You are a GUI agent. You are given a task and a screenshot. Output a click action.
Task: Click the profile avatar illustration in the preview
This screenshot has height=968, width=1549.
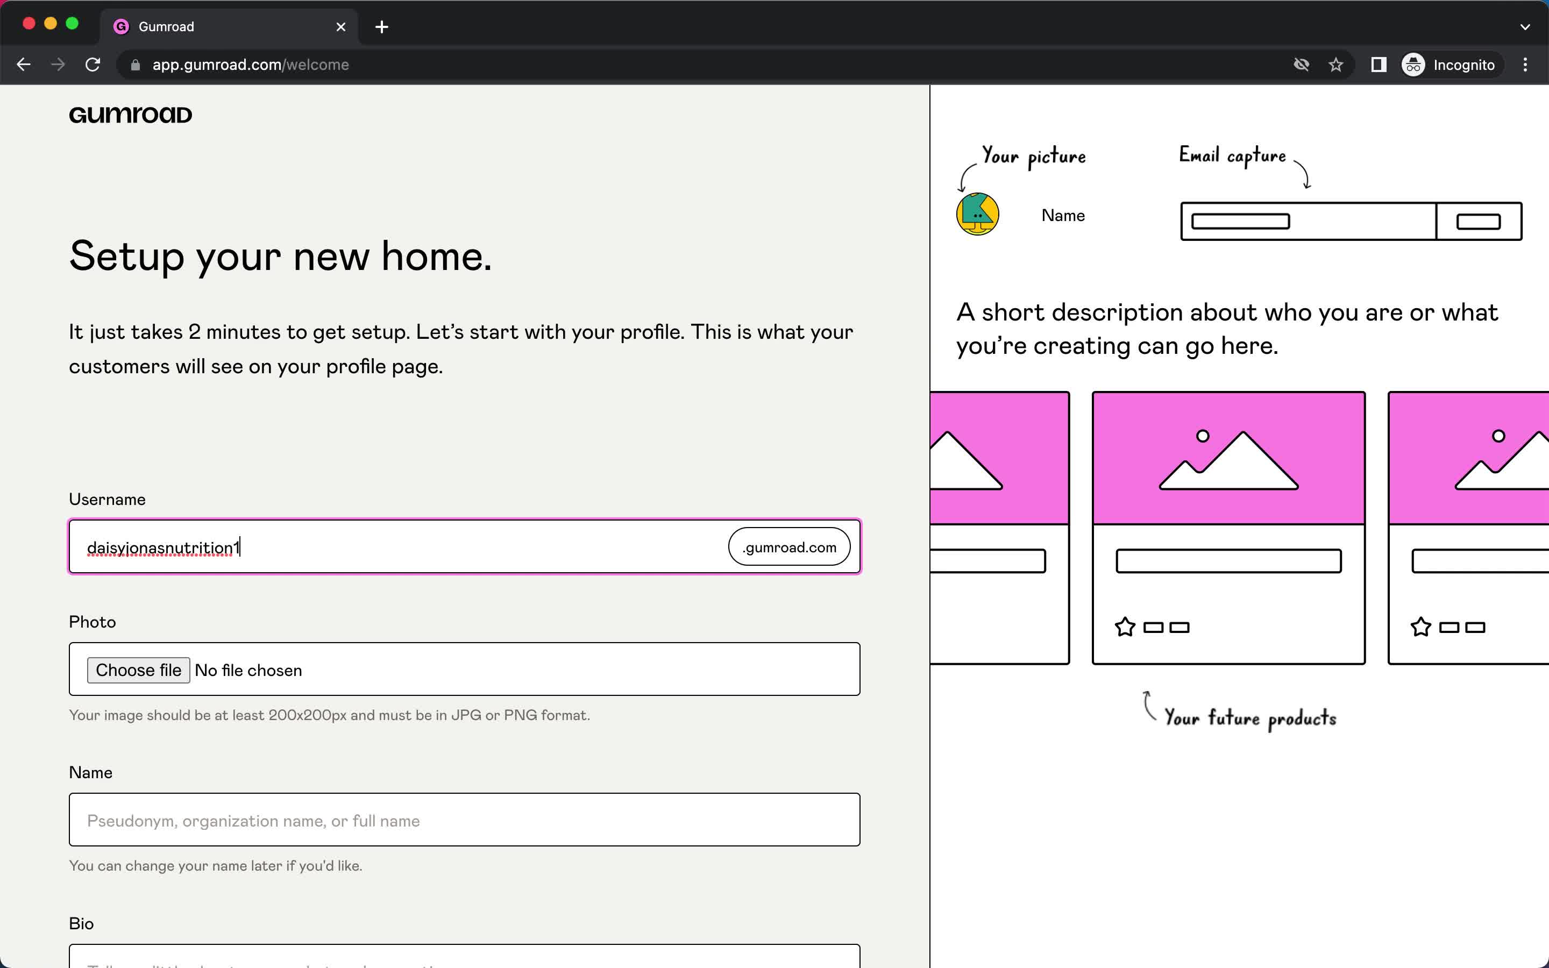click(x=977, y=215)
